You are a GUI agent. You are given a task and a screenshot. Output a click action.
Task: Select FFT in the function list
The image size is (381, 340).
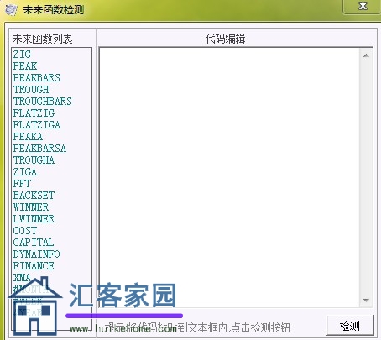click(22, 183)
